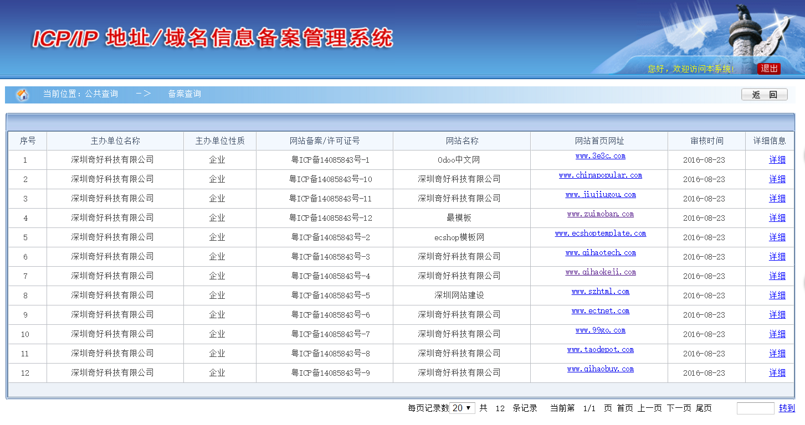Viewport: 805px width, 425px height.
Task: Select license number 粤ICP备14085843号-10
Action: 330,179
